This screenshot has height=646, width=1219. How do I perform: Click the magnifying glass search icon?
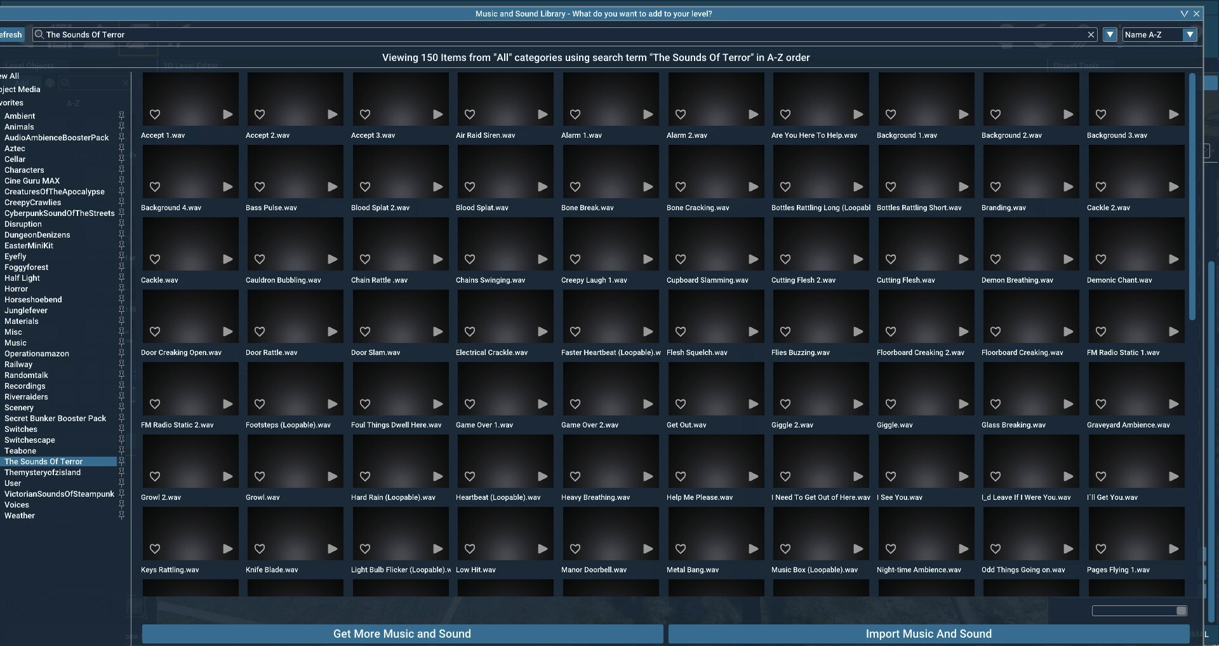(39, 34)
